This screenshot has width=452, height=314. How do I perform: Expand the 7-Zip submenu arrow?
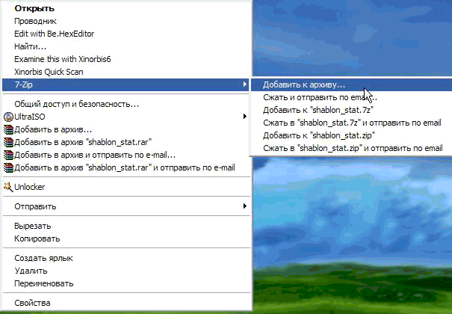(x=245, y=84)
